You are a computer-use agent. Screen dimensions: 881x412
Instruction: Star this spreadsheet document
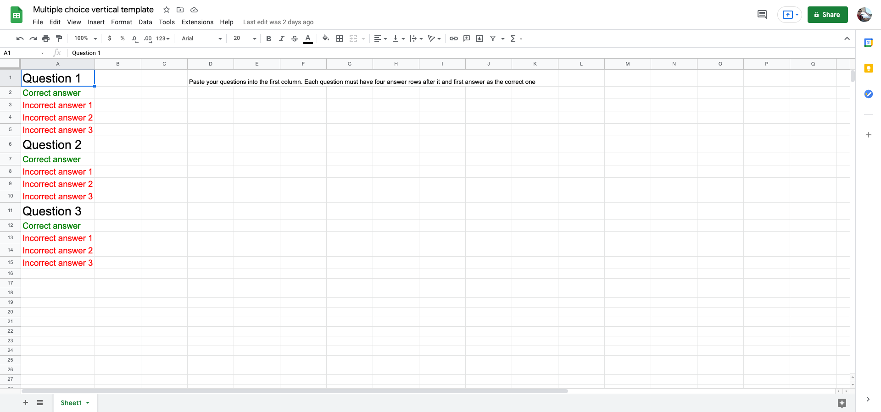[167, 10]
